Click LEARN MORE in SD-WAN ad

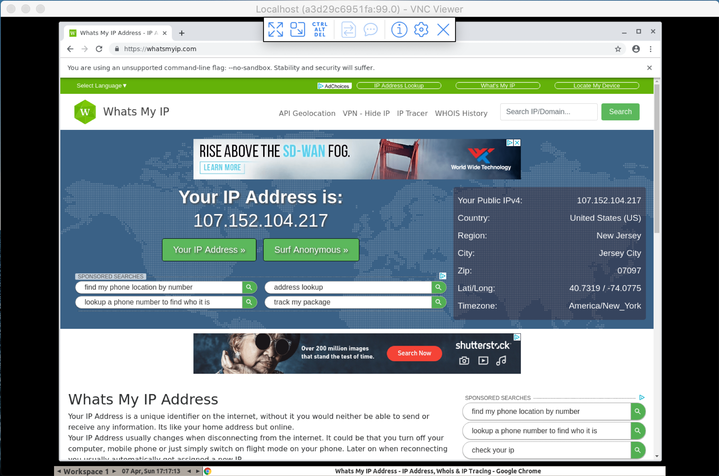click(222, 168)
